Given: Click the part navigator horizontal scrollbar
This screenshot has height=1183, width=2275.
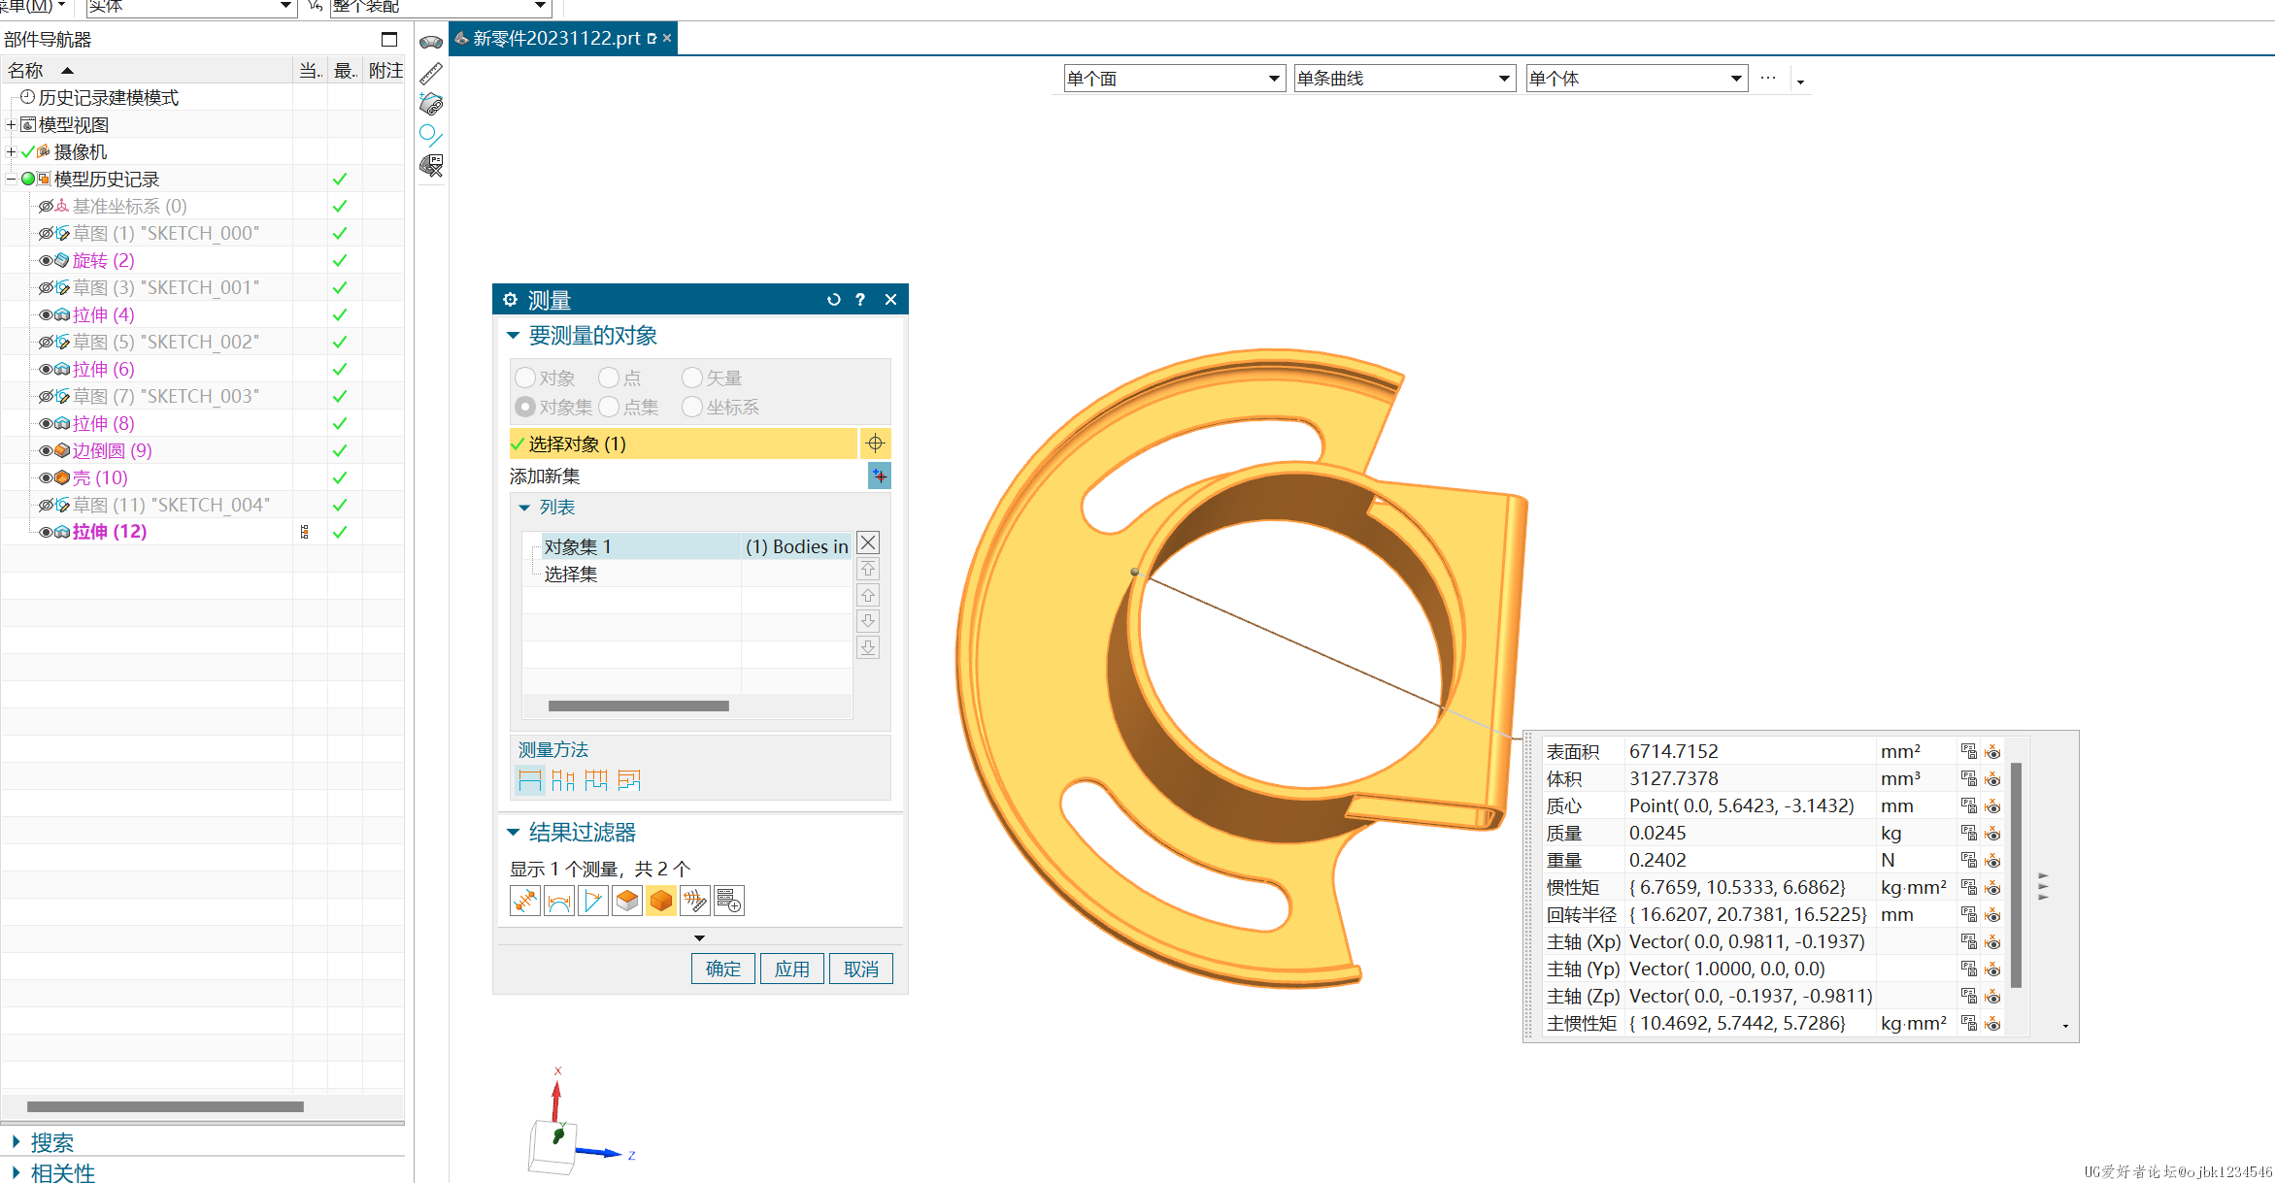Looking at the screenshot, I should pos(165,1106).
